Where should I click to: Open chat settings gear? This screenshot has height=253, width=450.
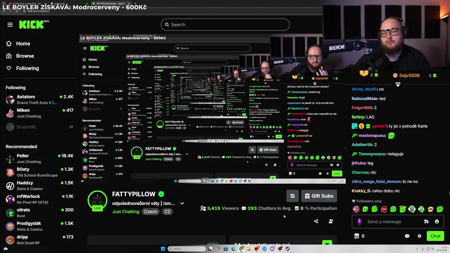419,236
